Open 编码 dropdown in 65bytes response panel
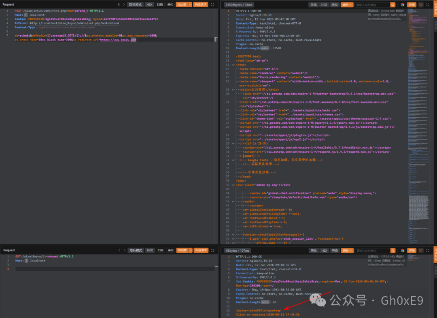437x318 pixels. tap(347, 251)
